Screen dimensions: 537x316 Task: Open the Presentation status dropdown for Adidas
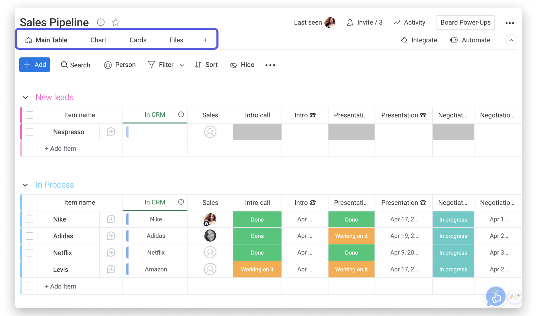click(351, 236)
